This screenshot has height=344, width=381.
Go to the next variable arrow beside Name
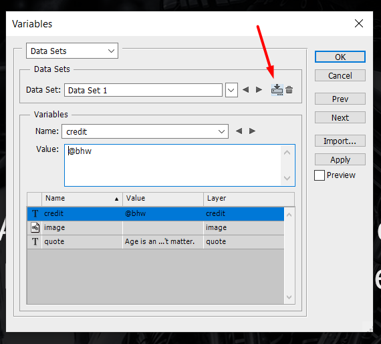click(252, 131)
